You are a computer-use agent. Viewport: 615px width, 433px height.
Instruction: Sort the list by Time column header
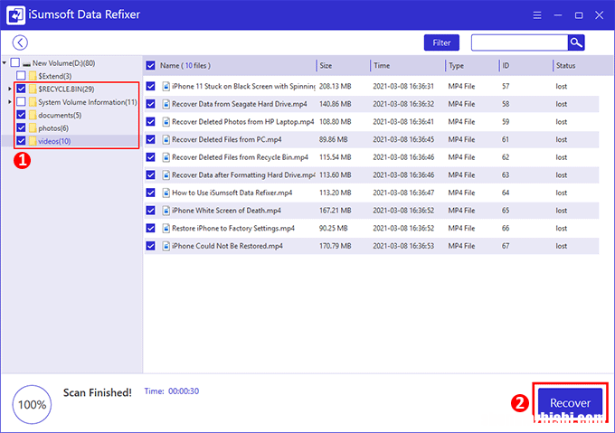click(x=407, y=65)
